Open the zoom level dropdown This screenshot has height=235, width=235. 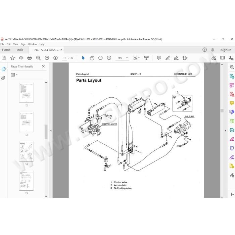[x=127, y=58]
